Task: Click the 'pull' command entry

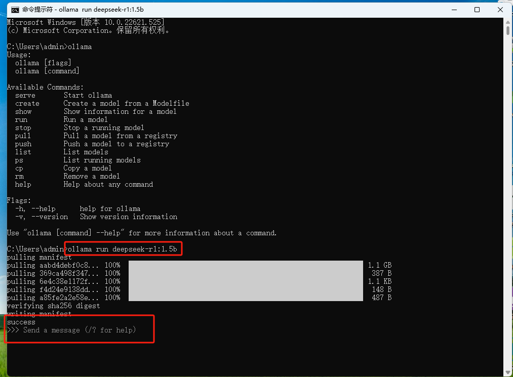Action: [x=23, y=136]
